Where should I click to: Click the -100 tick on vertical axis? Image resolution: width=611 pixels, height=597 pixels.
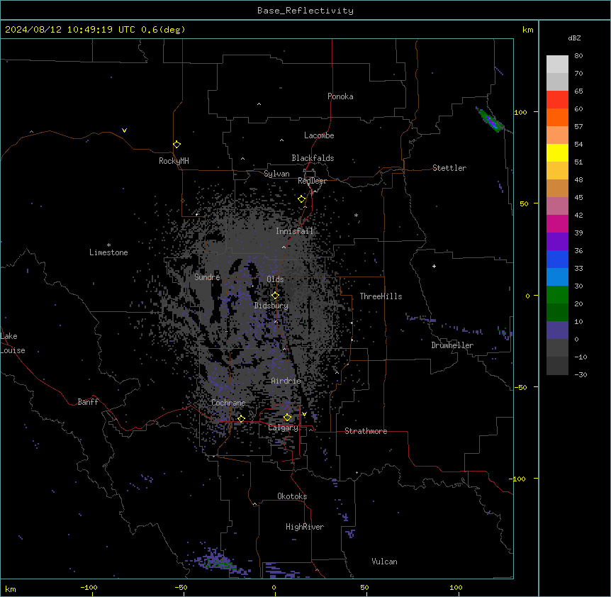pyautogui.click(x=518, y=479)
